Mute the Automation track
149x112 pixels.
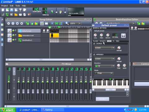(13, 35)
